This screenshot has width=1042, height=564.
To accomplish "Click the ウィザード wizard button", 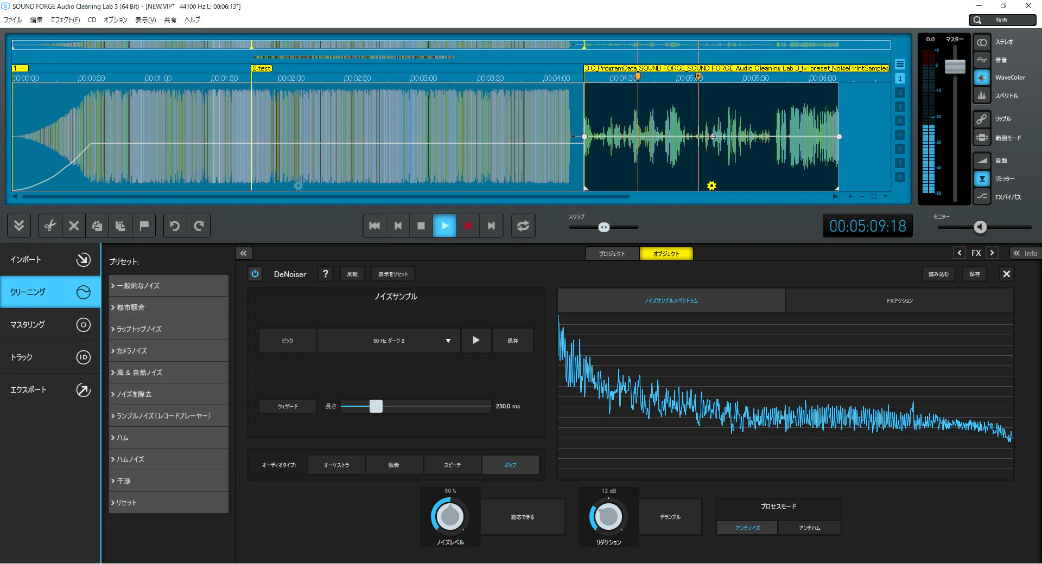I will pyautogui.click(x=288, y=406).
